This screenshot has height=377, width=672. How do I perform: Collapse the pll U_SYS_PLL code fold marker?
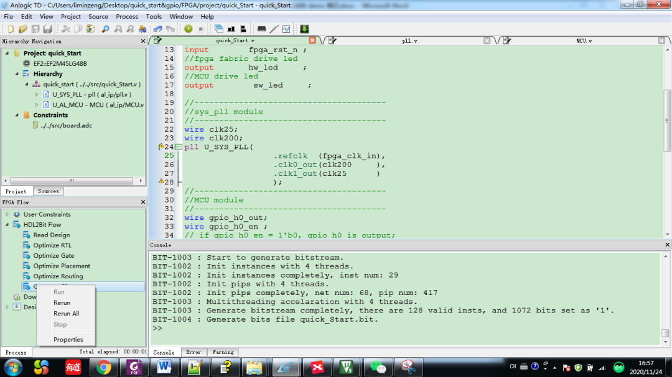(178, 147)
